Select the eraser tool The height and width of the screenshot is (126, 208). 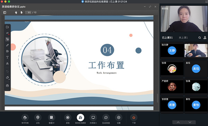pyautogui.click(x=7, y=78)
